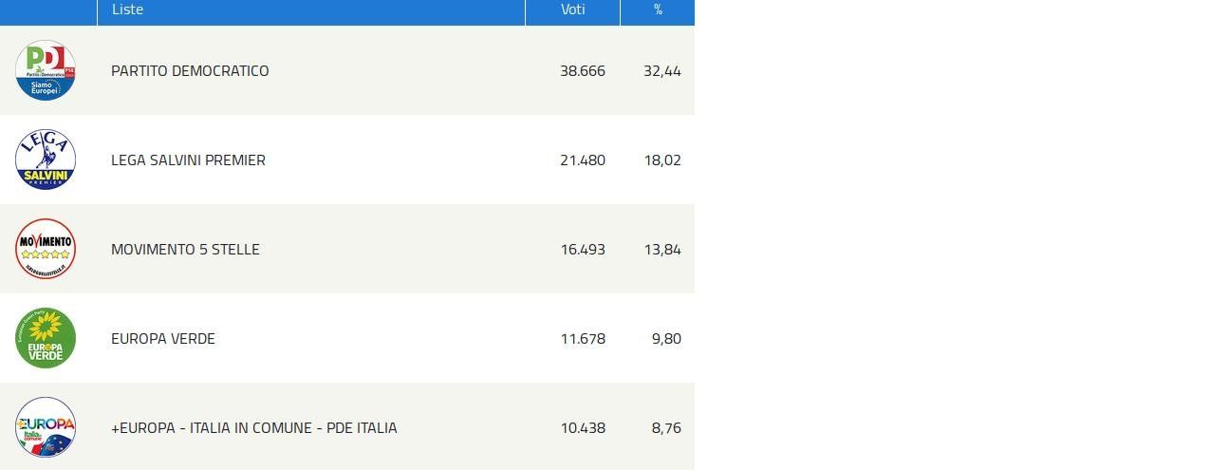Click the +Europa Italia in Comune logo
The height and width of the screenshot is (470, 1210).
(46, 427)
